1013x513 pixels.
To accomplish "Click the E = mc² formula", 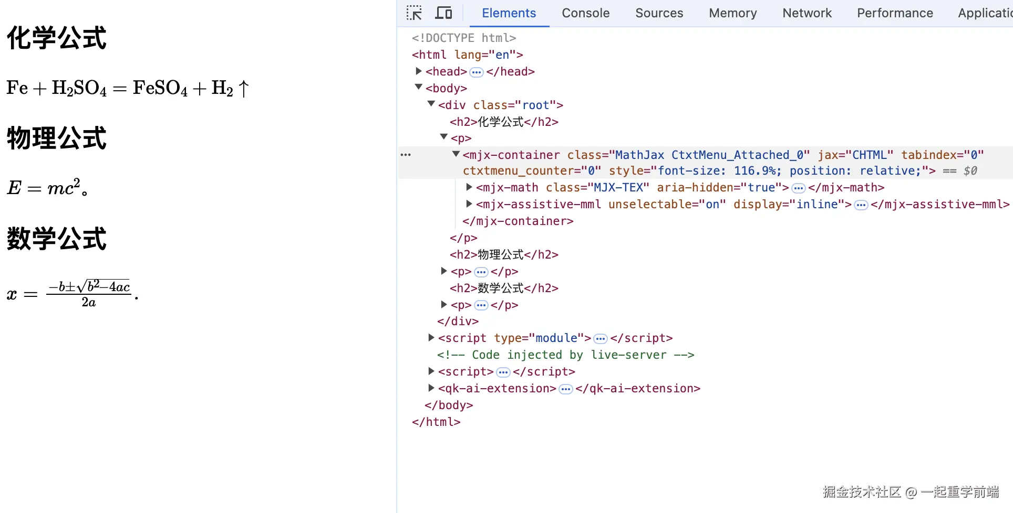I will tap(44, 187).
